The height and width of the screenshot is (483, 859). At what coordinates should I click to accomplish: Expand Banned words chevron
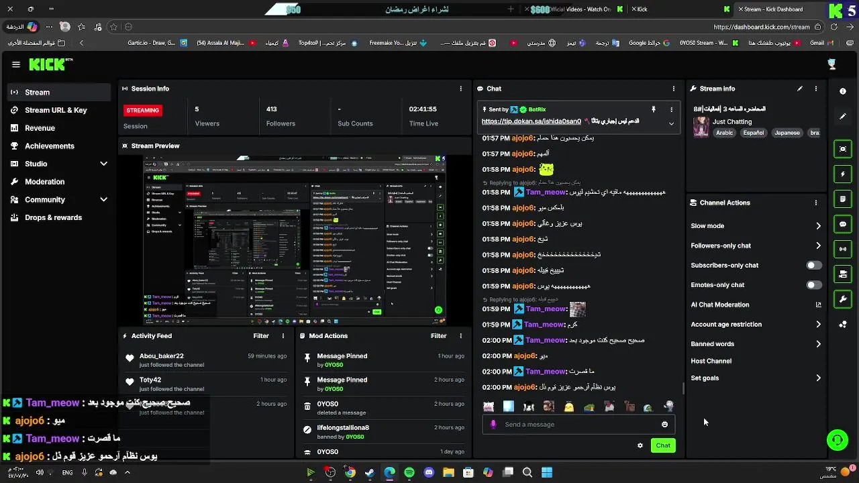coord(818,344)
